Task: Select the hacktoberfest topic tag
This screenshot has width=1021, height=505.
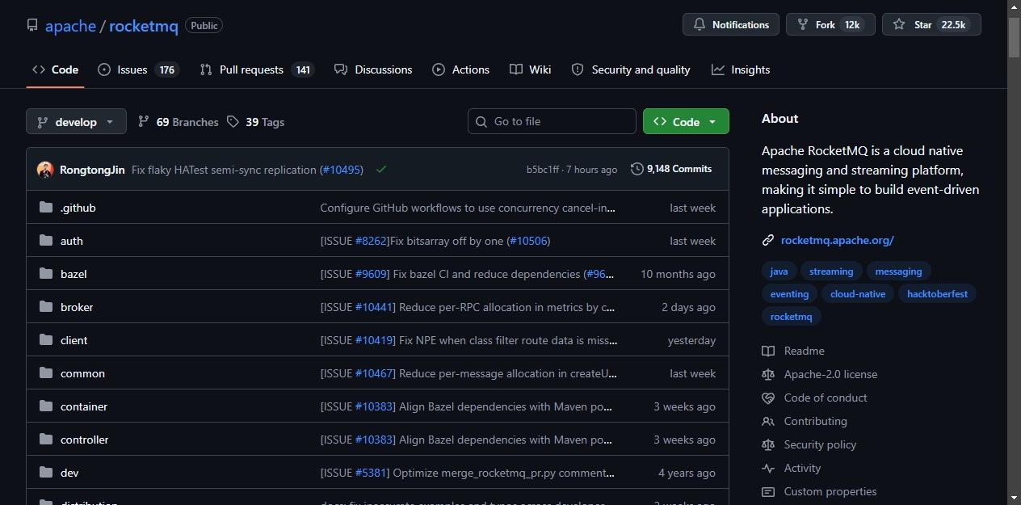Action: tap(937, 294)
